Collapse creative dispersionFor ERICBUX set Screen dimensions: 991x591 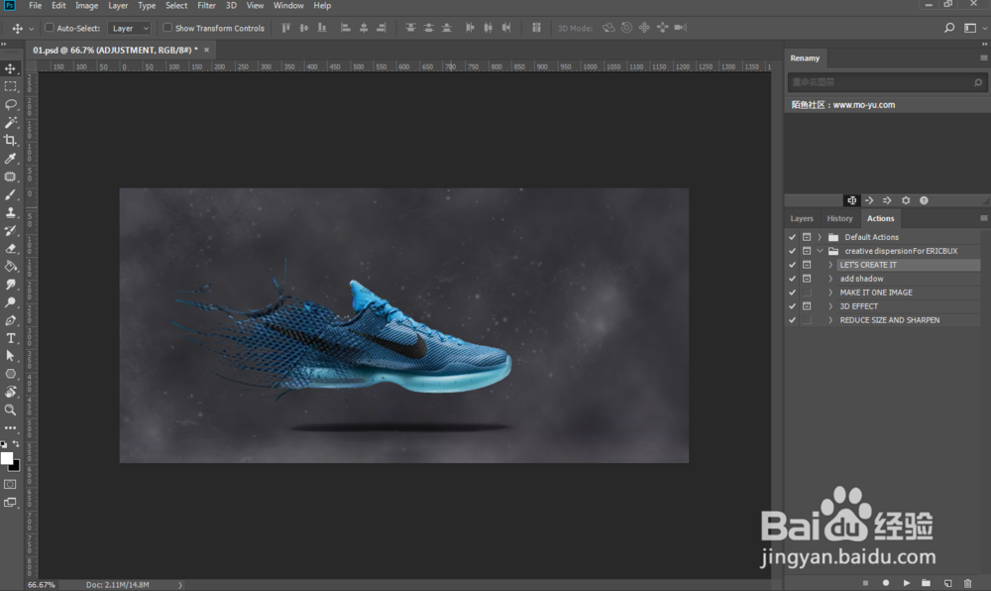(x=820, y=251)
